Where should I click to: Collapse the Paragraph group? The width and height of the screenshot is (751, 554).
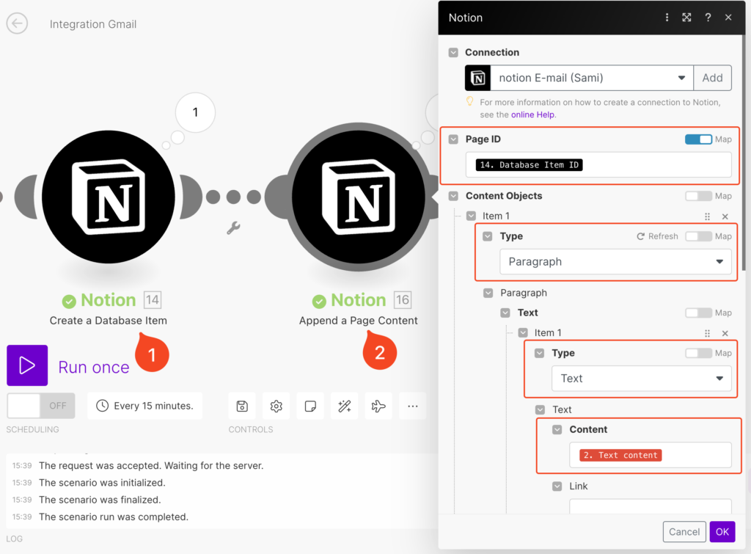point(488,293)
